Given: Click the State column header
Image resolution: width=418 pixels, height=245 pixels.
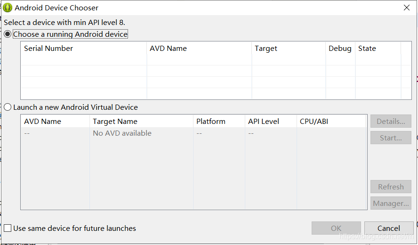Looking at the screenshot, I should 378,49.
